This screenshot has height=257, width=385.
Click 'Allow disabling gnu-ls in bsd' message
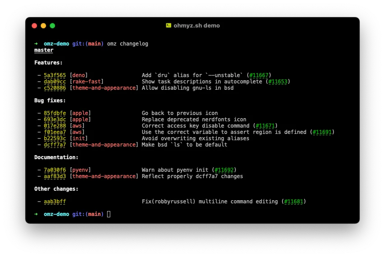(188, 88)
